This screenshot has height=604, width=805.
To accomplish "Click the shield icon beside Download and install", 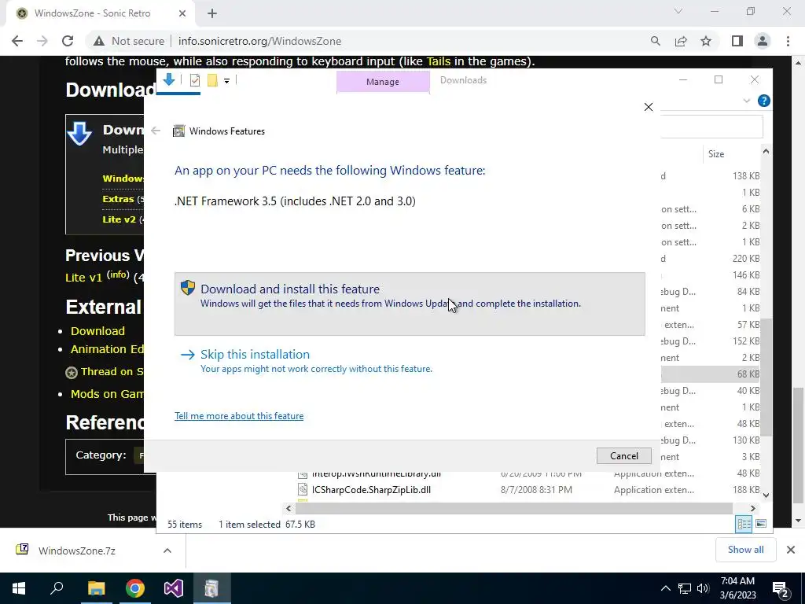I will point(188,288).
